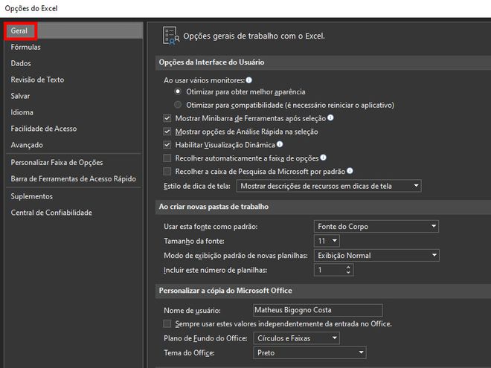This screenshot has width=491, height=368.
Task: Open 'Tamanho da fonte' dropdown
Action: click(x=327, y=241)
